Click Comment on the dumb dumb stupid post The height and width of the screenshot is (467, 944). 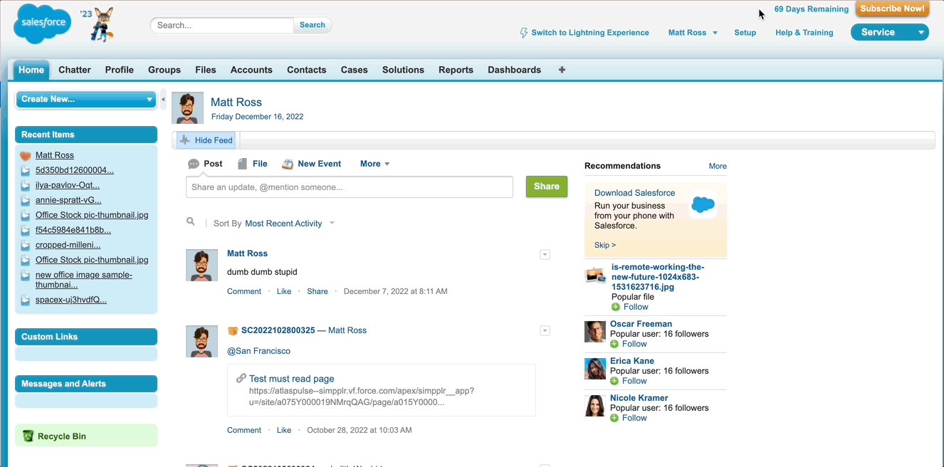click(x=244, y=291)
